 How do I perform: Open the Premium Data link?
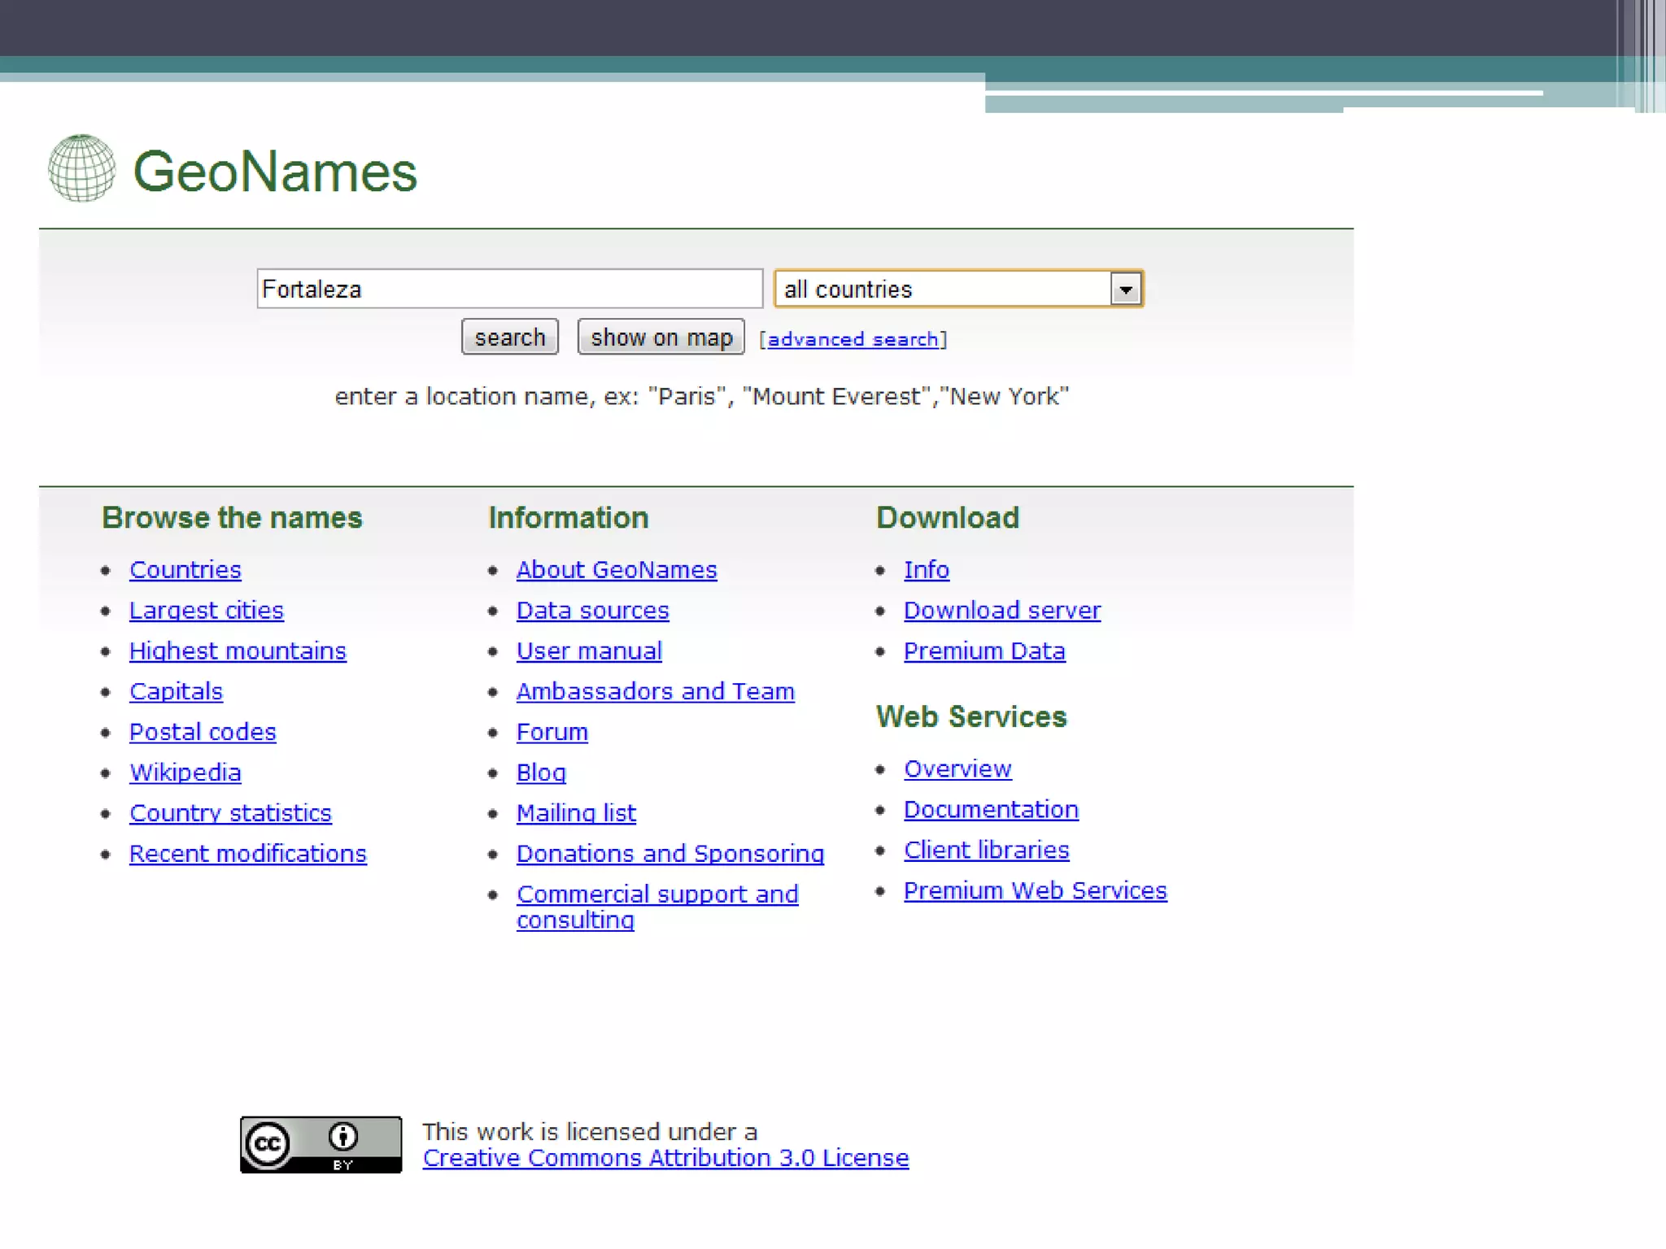pos(984,651)
